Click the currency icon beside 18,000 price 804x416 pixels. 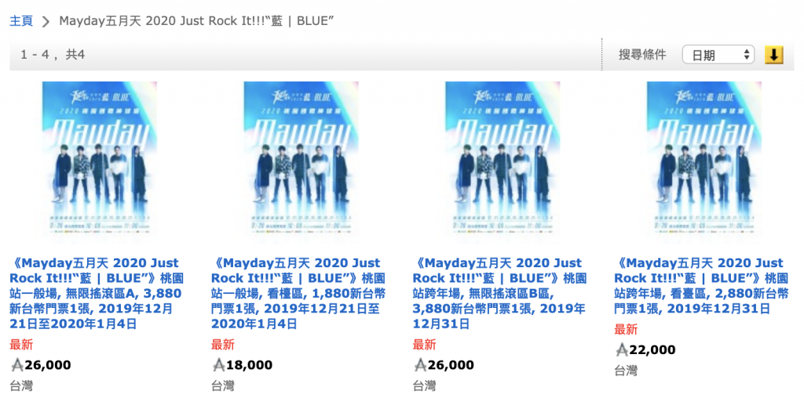(218, 365)
